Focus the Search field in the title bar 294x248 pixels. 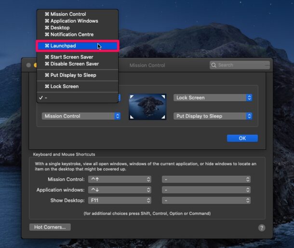[240, 65]
